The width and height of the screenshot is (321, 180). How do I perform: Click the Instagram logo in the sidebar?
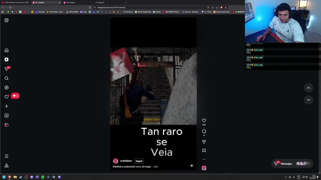click(7, 20)
